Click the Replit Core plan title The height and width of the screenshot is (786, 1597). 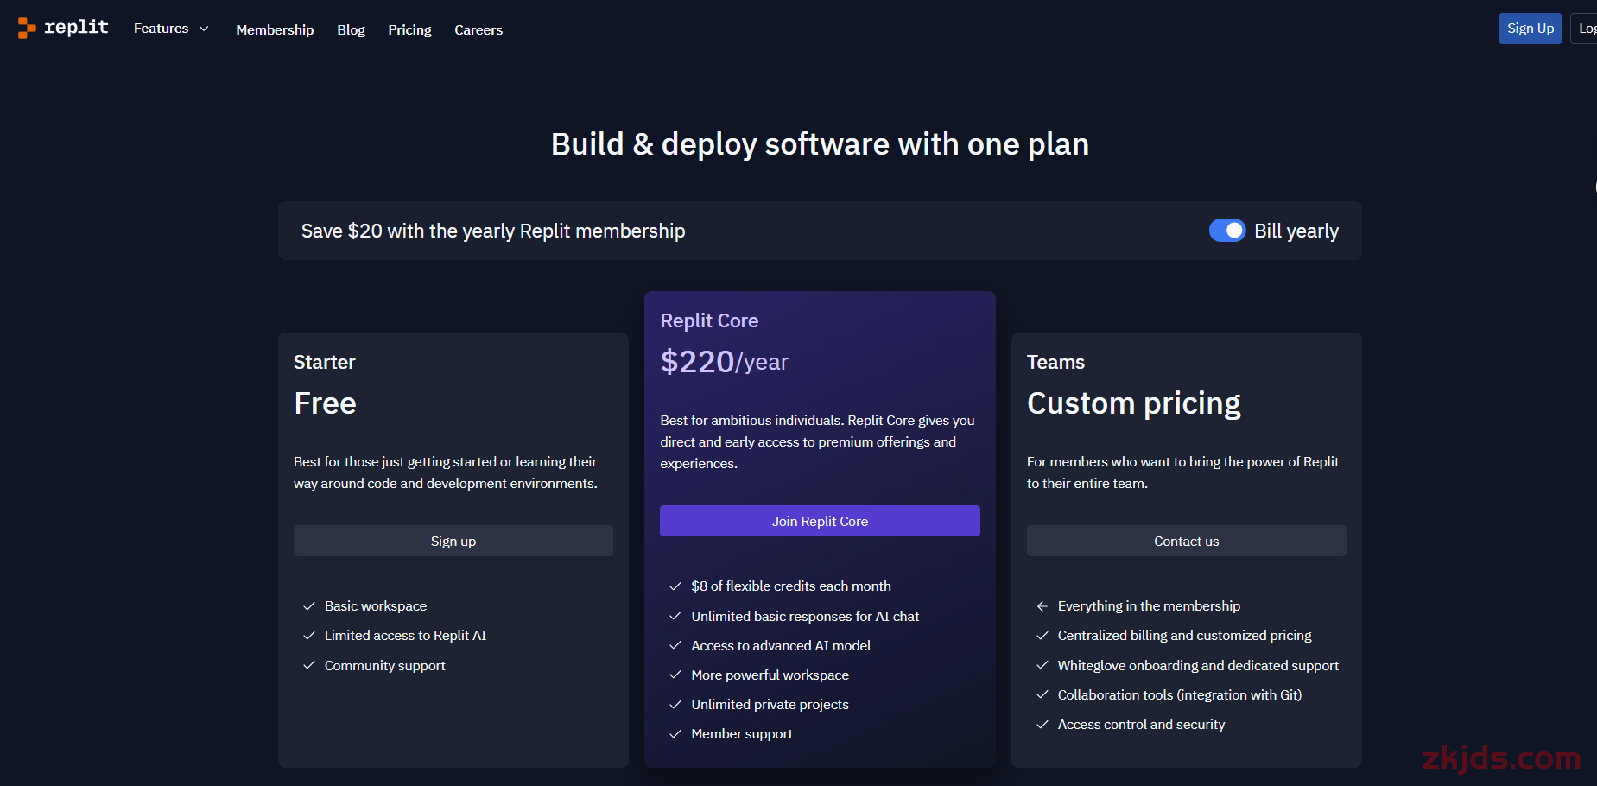pos(709,320)
